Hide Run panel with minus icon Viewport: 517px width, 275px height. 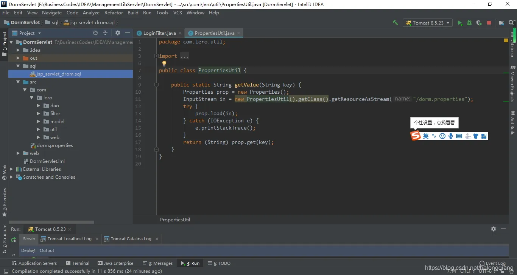click(503, 229)
